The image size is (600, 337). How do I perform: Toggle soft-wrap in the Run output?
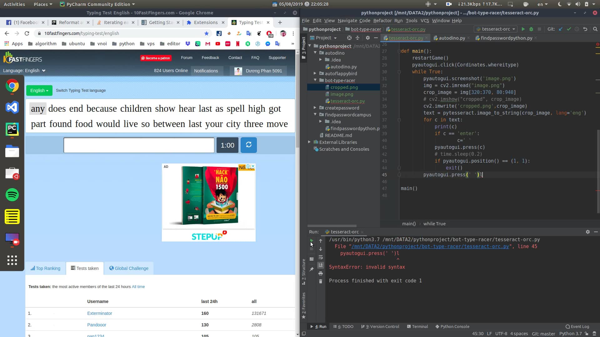(x=321, y=257)
